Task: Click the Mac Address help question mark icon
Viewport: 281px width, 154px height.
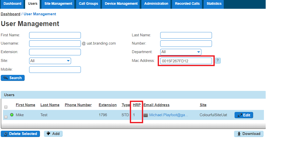Action: (x=217, y=61)
